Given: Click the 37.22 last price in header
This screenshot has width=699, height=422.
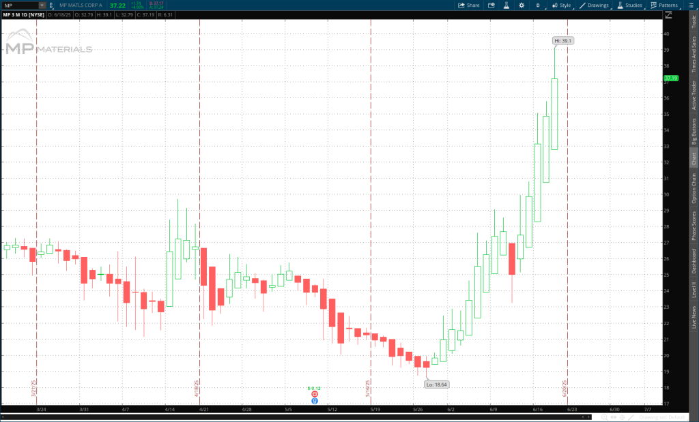Looking at the screenshot, I should tap(117, 5).
